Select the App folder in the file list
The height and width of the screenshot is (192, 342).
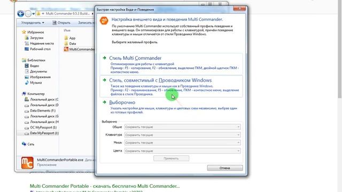tap(72, 38)
